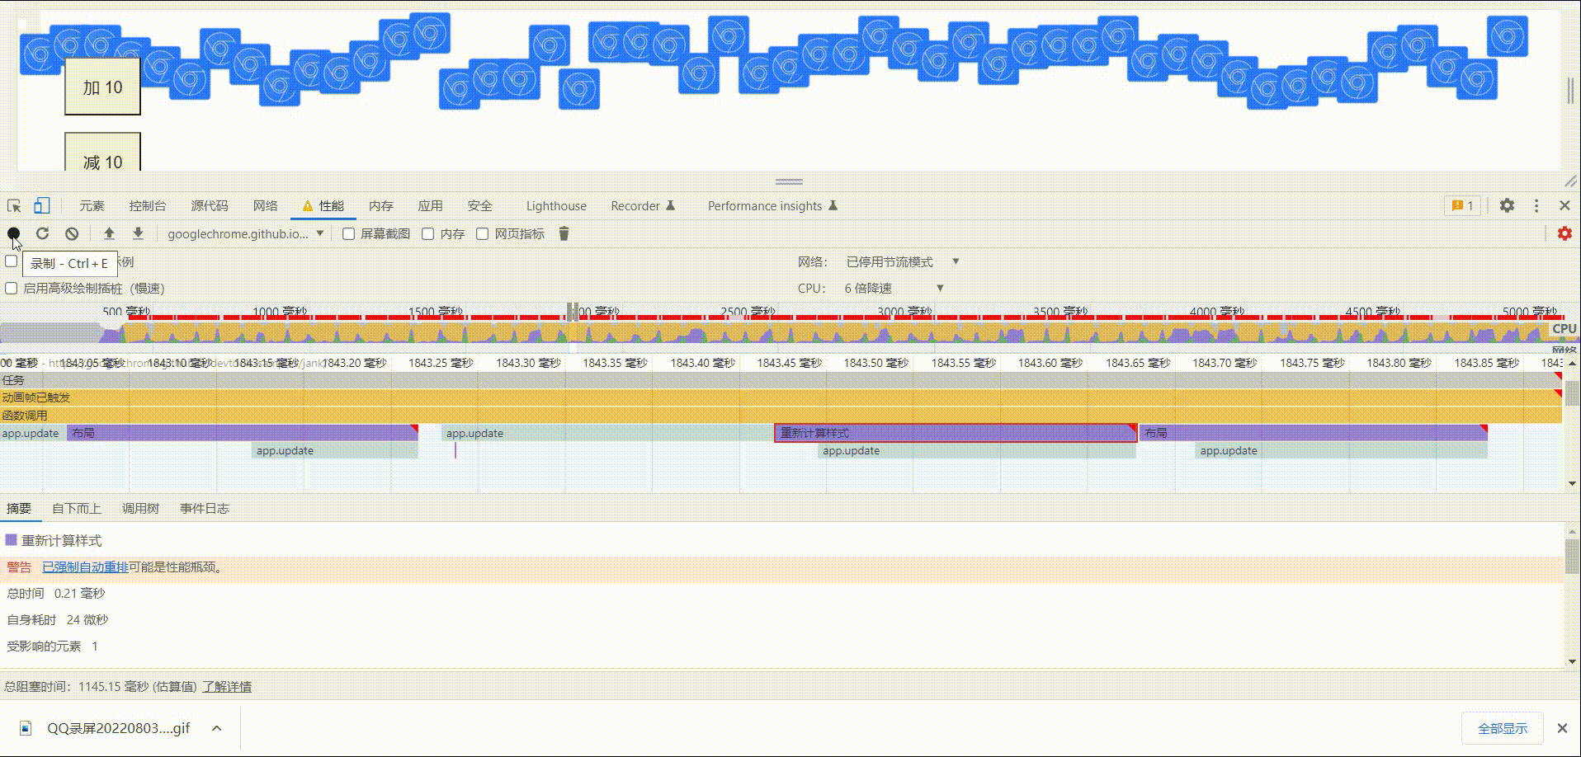The image size is (1581, 757).
Task: Switch to the 网络 tab
Action: point(266,206)
